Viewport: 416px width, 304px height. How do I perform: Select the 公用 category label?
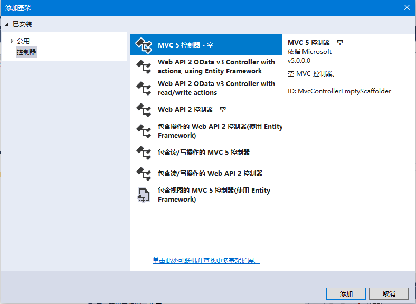(23, 41)
